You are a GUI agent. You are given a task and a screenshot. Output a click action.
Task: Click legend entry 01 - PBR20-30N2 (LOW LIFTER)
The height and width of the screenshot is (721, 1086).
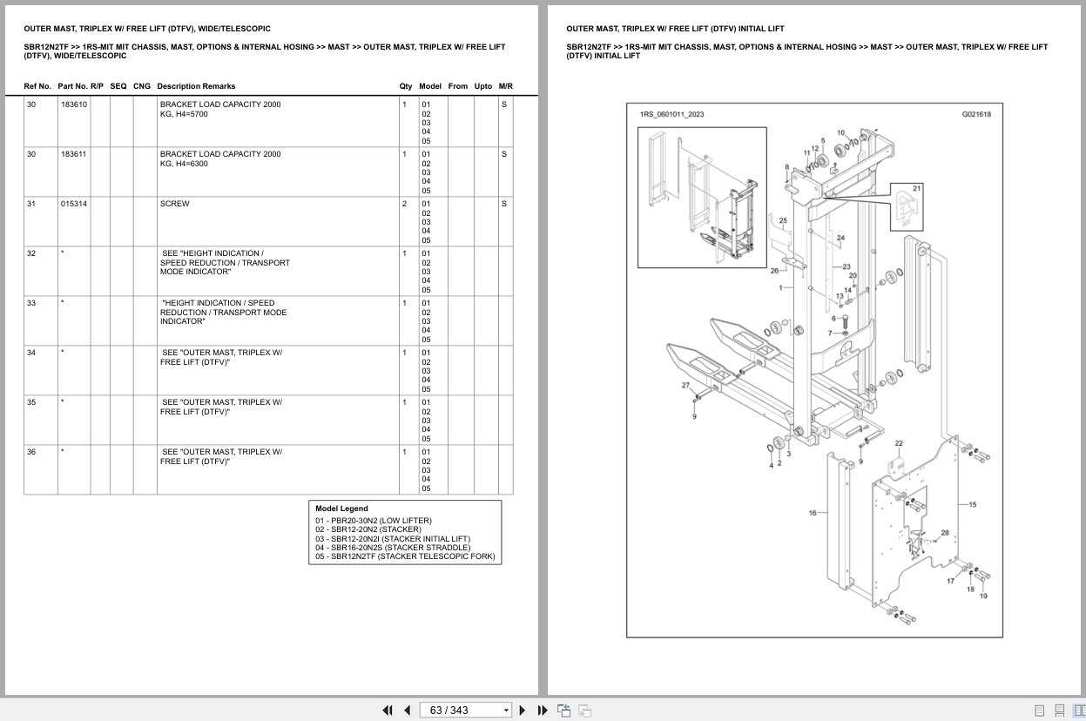pos(374,521)
